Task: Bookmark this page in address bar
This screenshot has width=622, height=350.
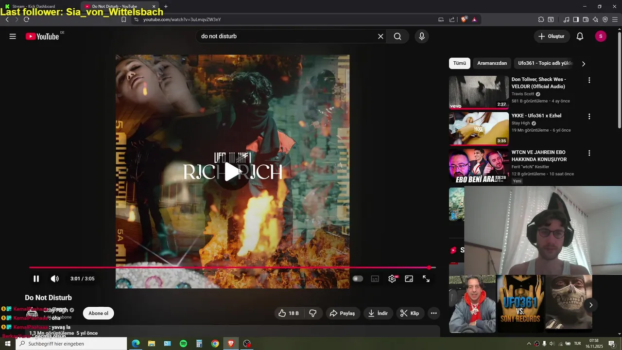Action: tap(123, 19)
